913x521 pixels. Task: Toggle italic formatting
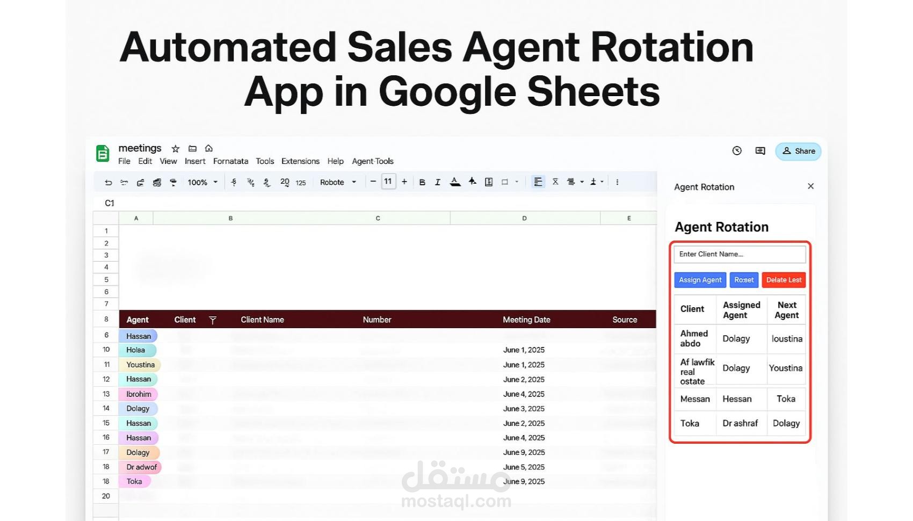tap(437, 182)
